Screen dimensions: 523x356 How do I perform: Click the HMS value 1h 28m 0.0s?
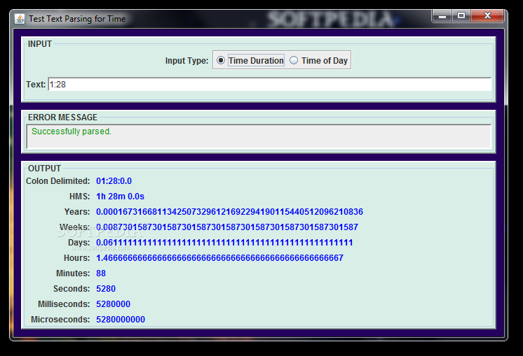pos(120,197)
